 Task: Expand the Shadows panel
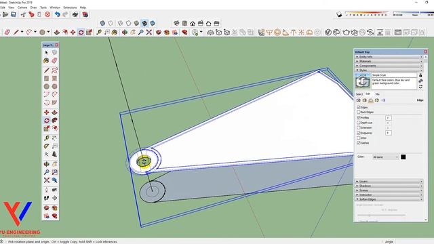[389, 186]
